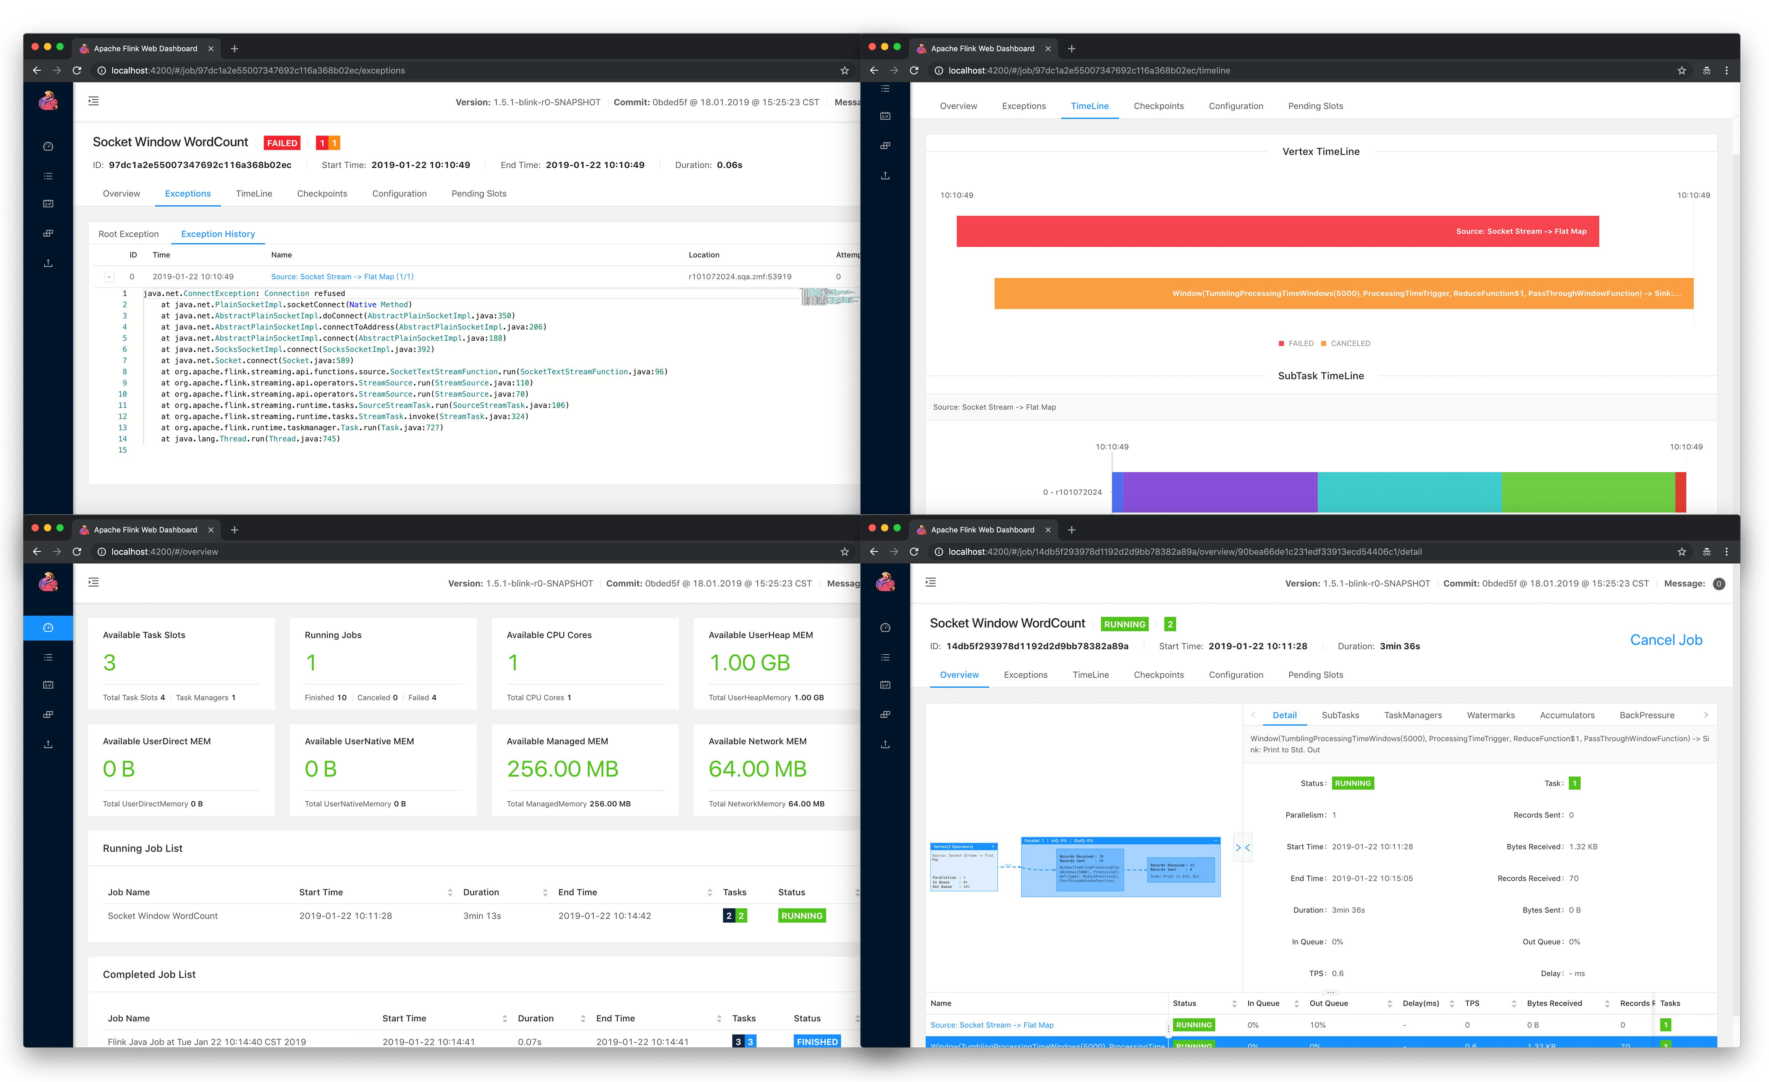1769x1082 pixels.
Task: Bookmark the timeline page with the star icon
Action: click(x=1682, y=70)
